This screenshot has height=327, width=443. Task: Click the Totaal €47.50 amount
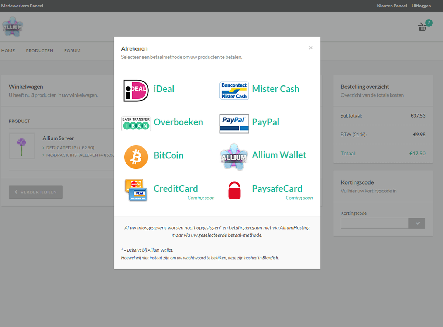click(417, 153)
